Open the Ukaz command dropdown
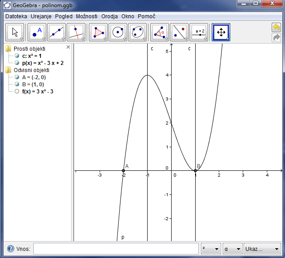 [262, 249]
